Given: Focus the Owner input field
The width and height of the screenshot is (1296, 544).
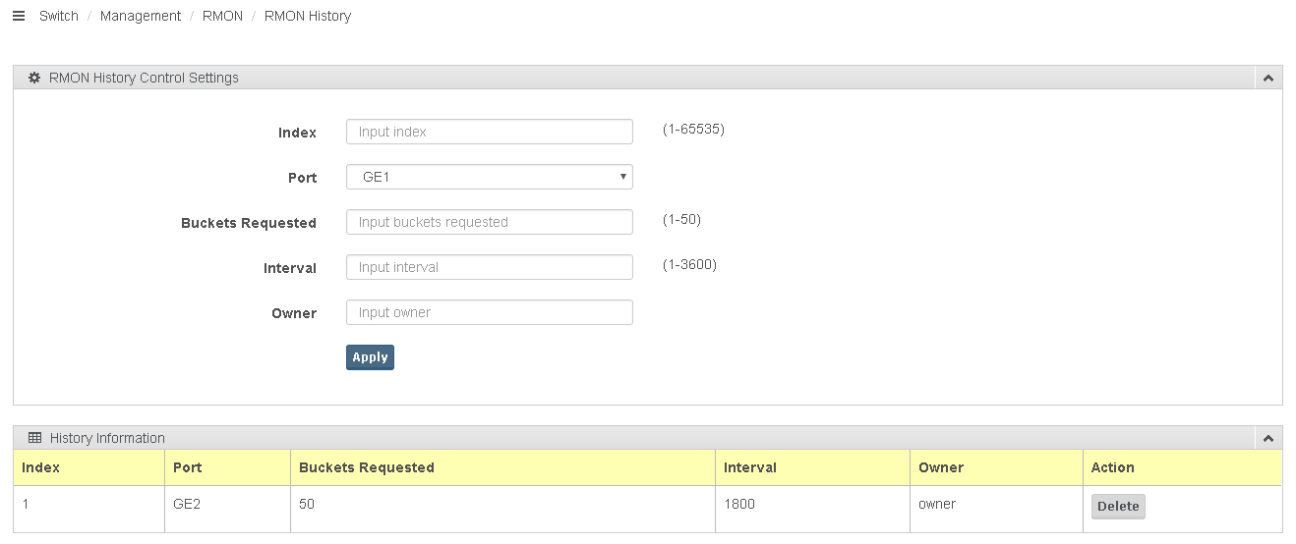Looking at the screenshot, I should point(490,312).
